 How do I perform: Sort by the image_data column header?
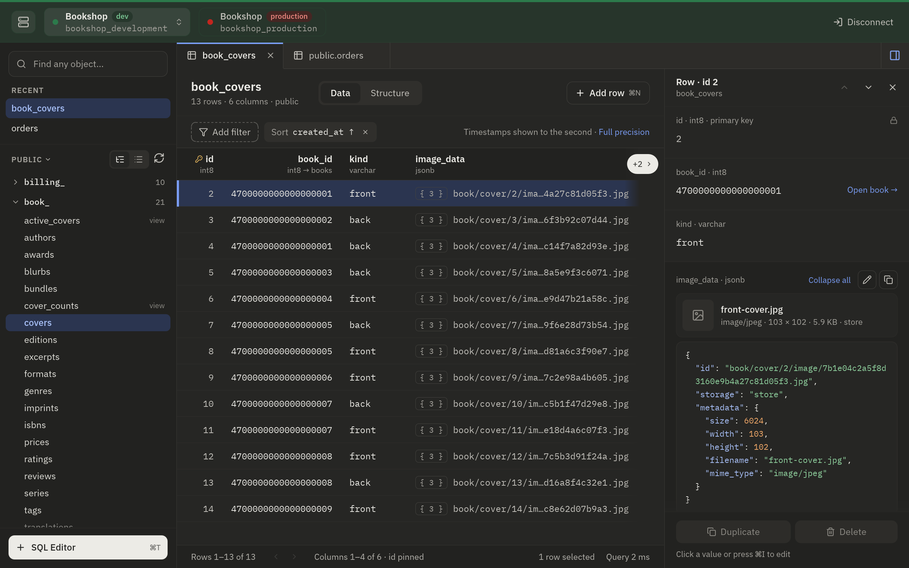(440, 159)
